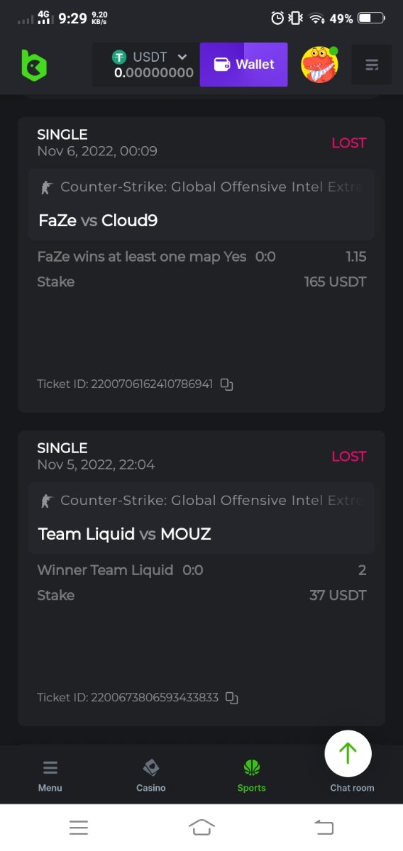The width and height of the screenshot is (403, 851).
Task: Tap the Tether USDT coin icon
Action: [x=118, y=57]
